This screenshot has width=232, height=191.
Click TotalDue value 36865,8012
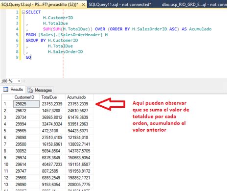52,118
